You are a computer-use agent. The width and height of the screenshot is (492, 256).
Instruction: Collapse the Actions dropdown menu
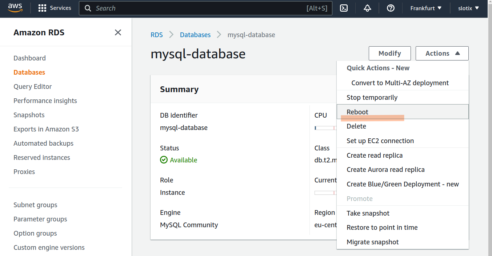point(442,53)
